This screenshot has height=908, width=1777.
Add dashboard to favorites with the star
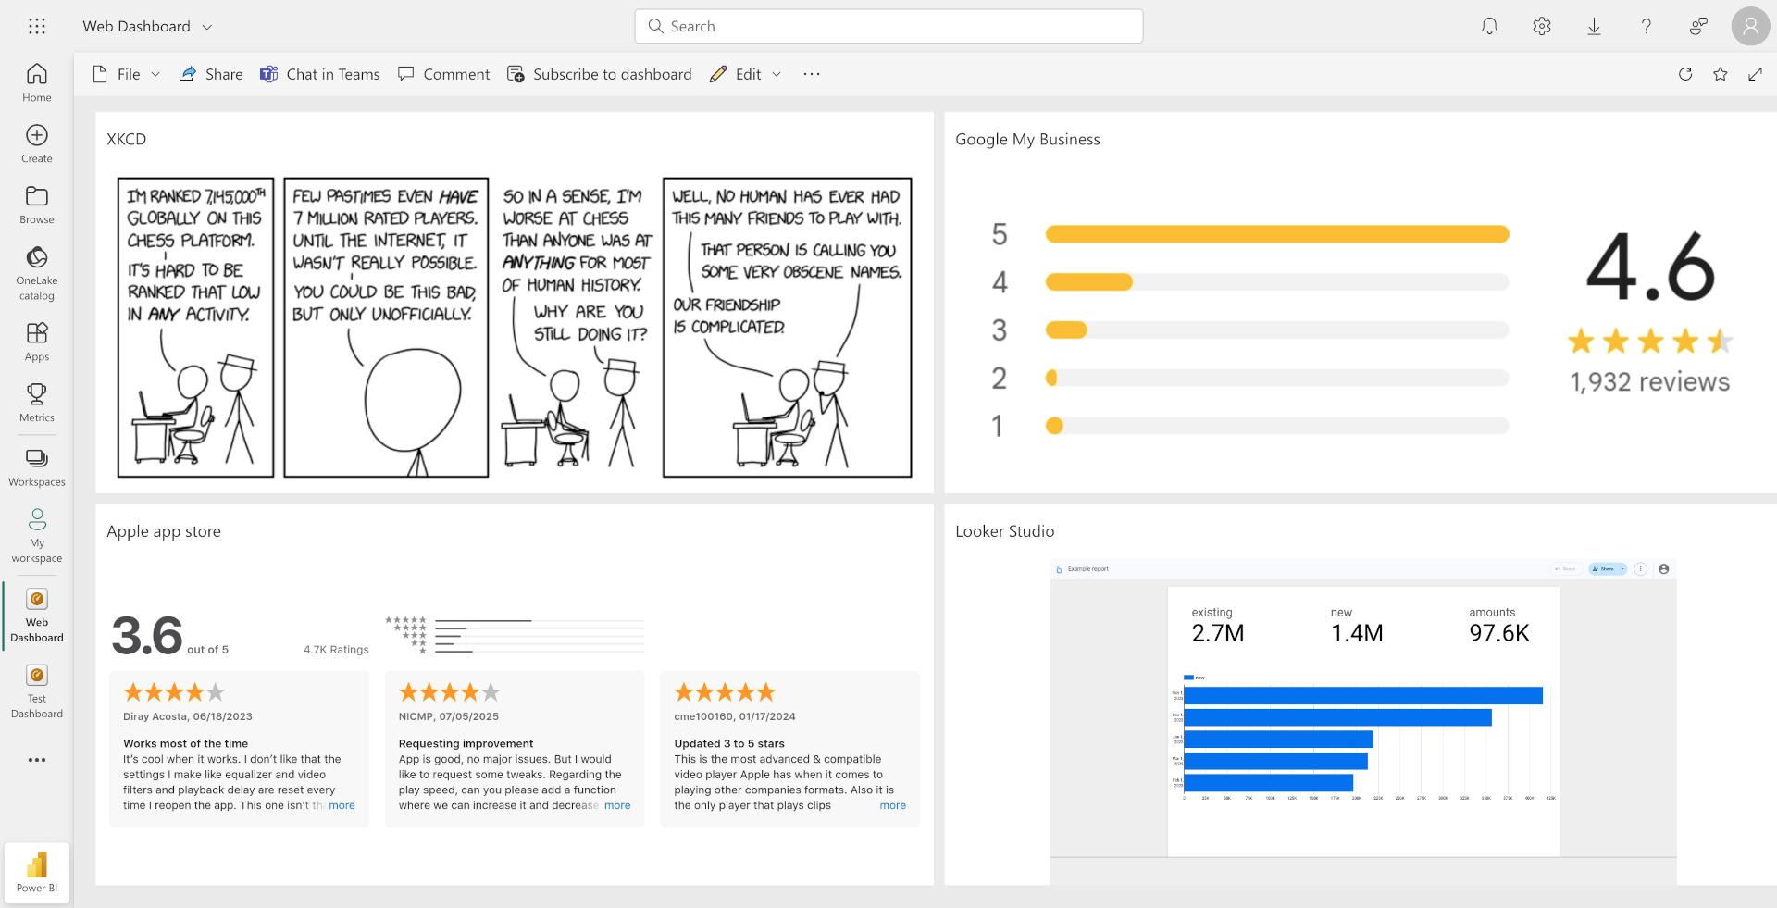tap(1720, 74)
